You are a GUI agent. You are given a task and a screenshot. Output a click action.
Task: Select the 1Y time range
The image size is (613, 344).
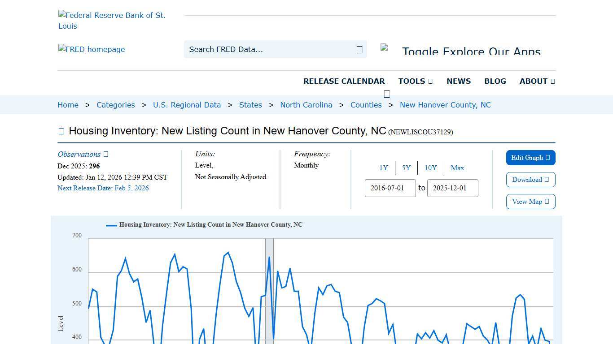point(384,168)
